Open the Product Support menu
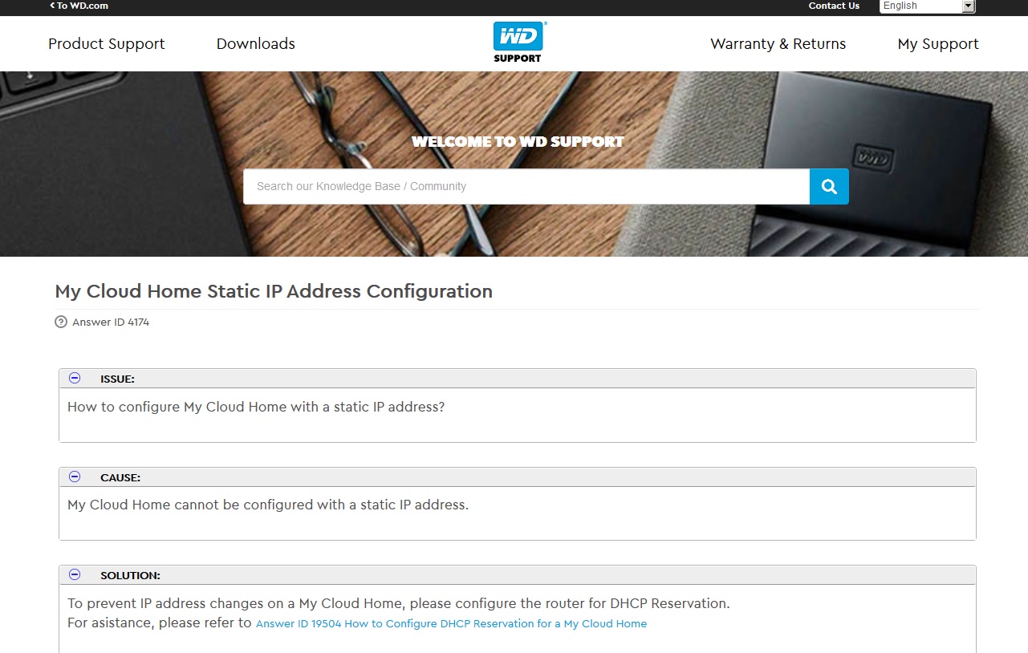Screen dimensions: 1028x653 click(107, 44)
